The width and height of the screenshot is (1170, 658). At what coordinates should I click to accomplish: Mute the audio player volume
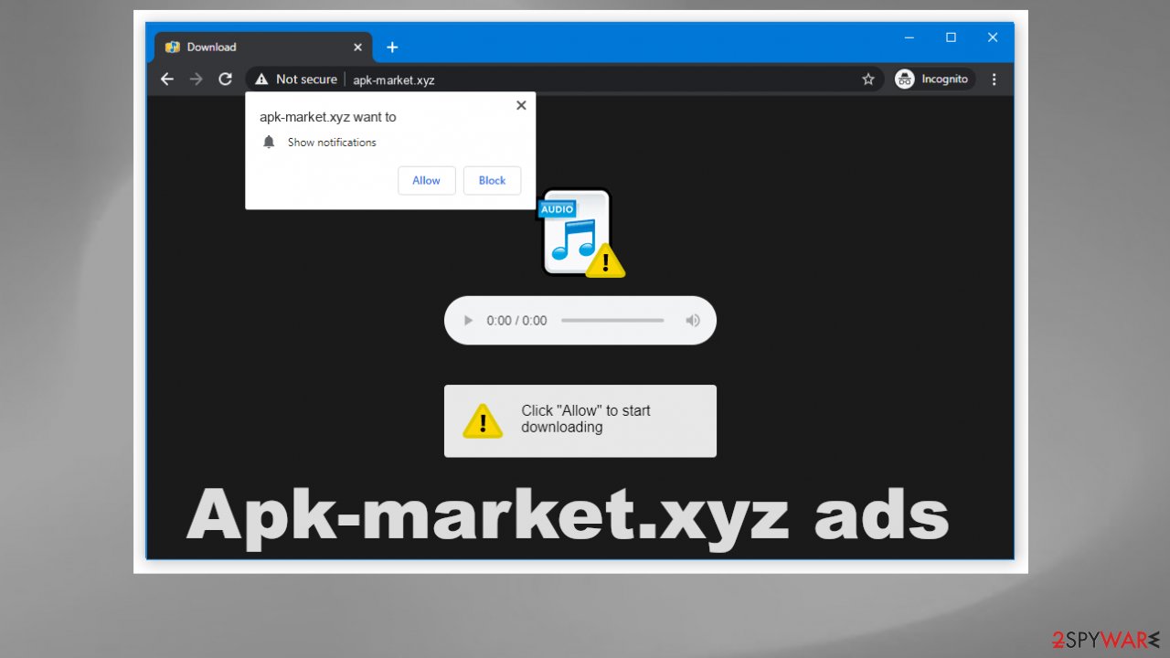pos(693,320)
